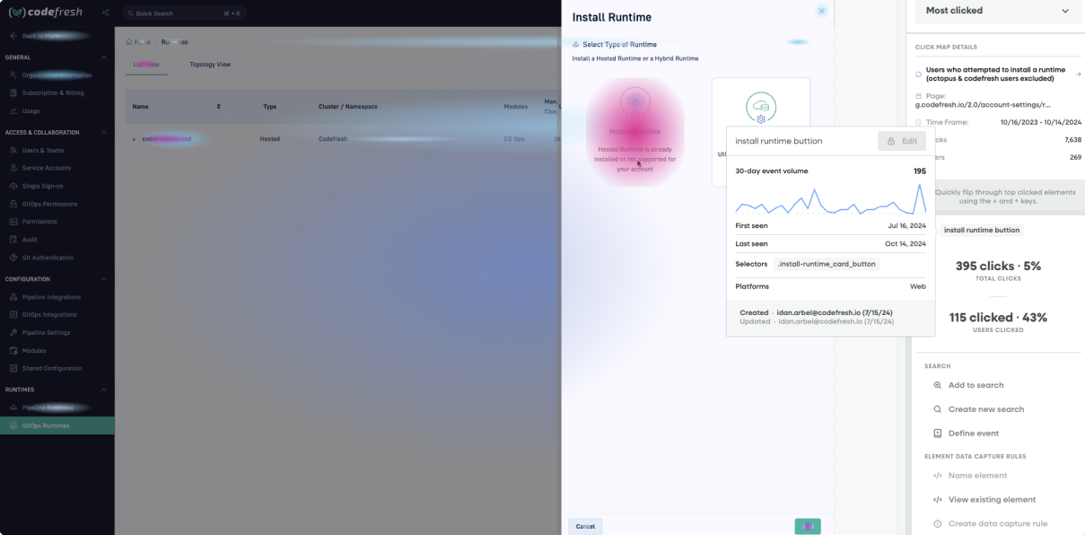The image size is (1085, 535).
Task: Switch to the Topology View tab
Action: (x=210, y=65)
